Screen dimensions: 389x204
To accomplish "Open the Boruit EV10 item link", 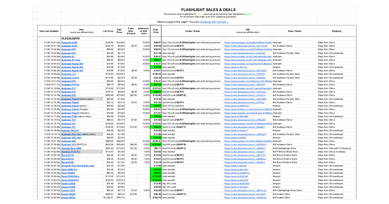I will click(68, 155).
